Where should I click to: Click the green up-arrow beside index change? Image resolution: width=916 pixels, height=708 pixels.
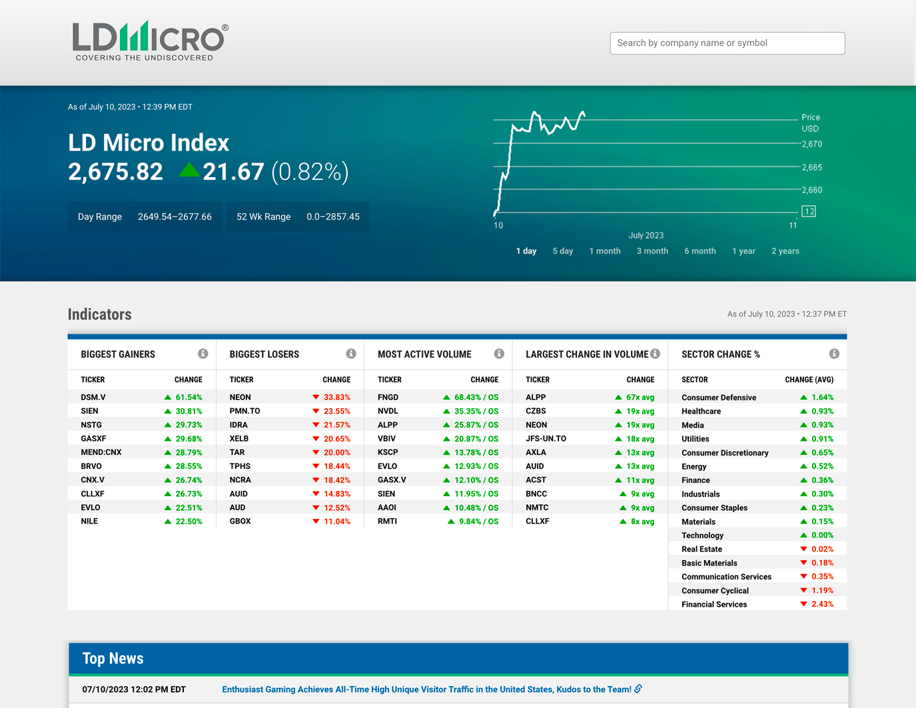(189, 171)
